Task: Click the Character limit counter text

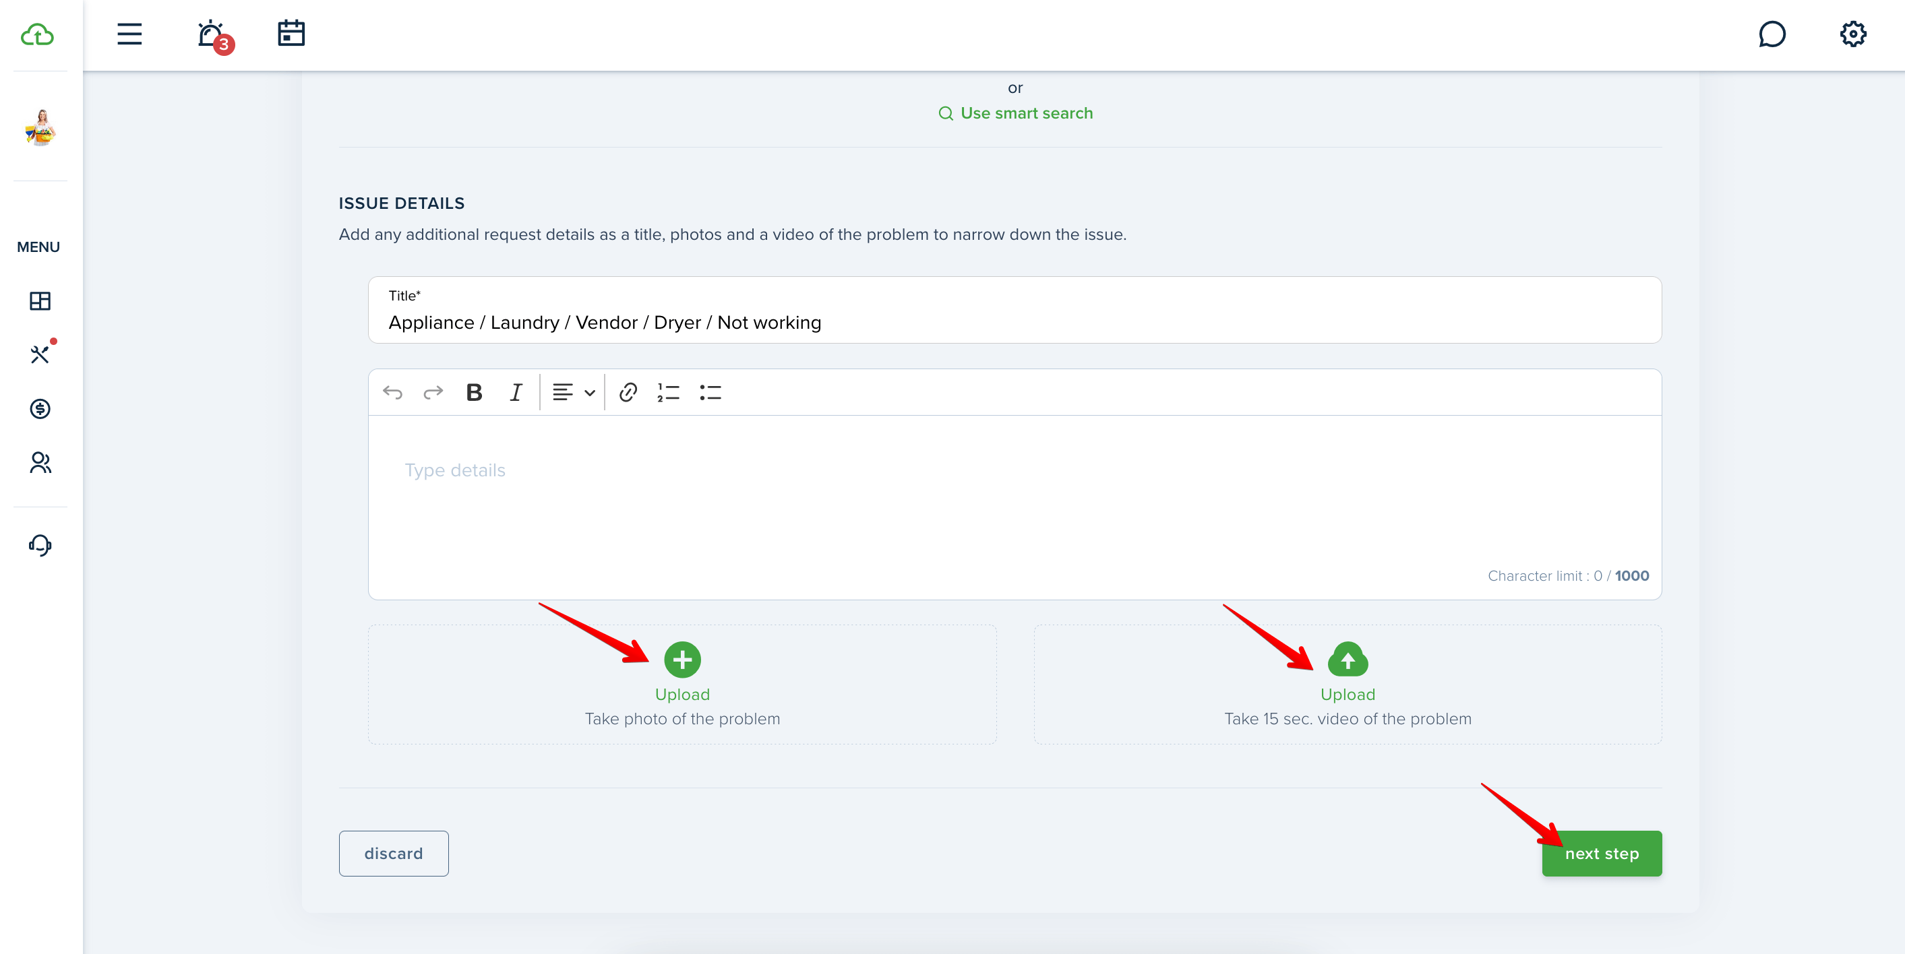Action: [x=1568, y=575]
